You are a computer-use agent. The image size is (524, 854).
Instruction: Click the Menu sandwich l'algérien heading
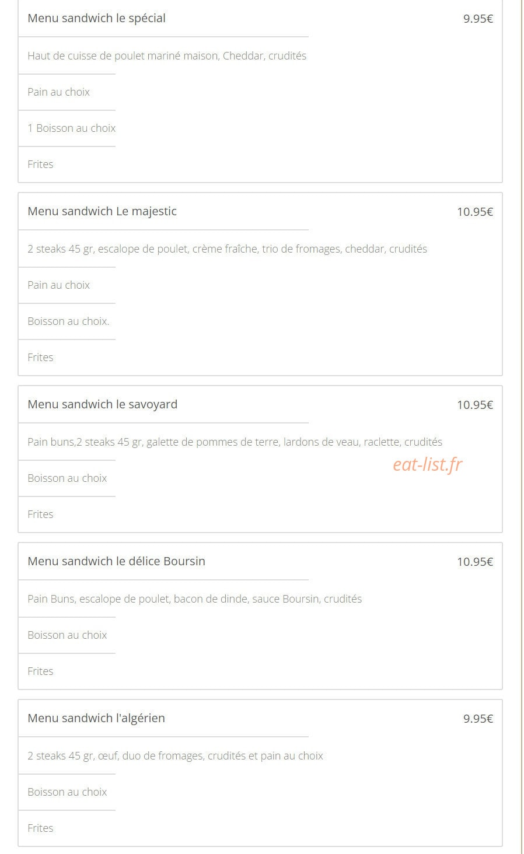click(96, 718)
